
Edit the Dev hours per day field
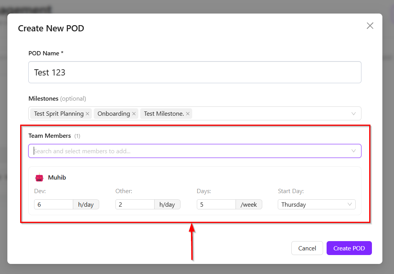pyautogui.click(x=53, y=204)
